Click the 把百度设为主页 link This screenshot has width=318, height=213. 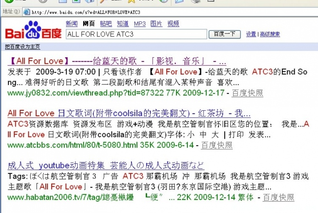(x=22, y=47)
